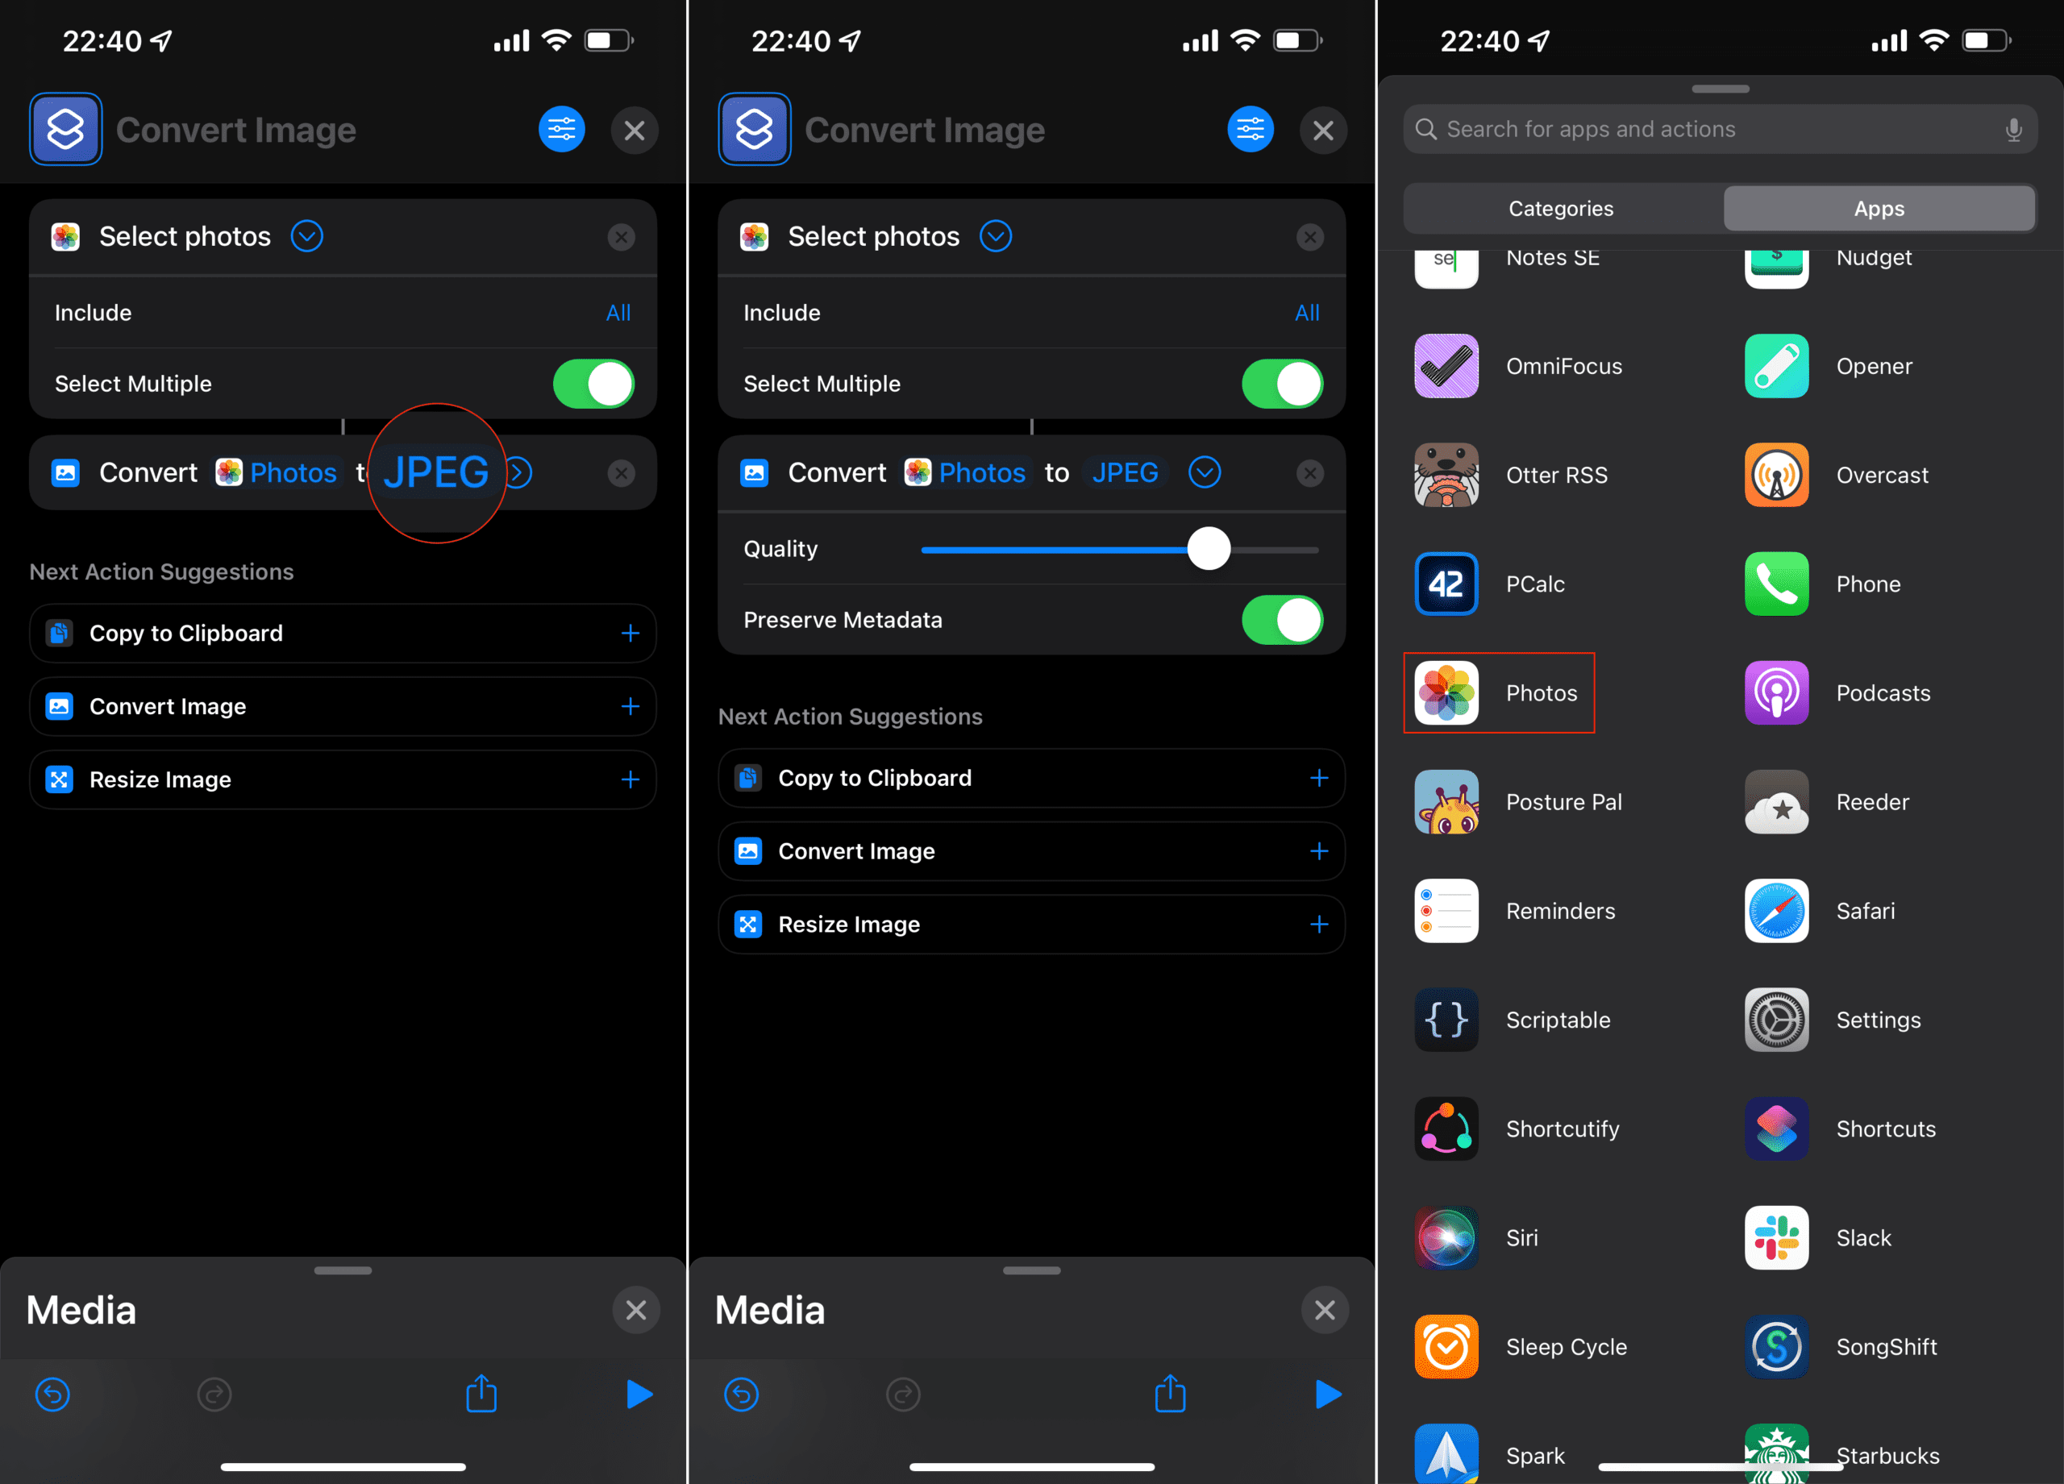Turn off Select Multiple in the left screen
This screenshot has width=2064, height=1484.
click(593, 384)
